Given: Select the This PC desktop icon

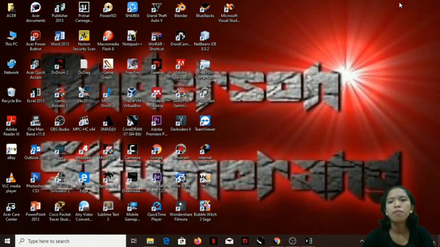Looking at the screenshot, I should 11,39.
